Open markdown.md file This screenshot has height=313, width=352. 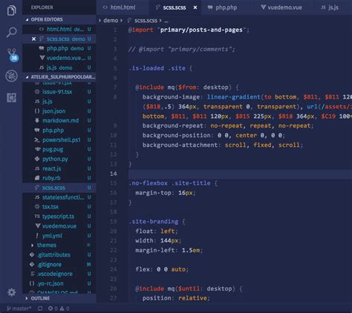(x=59, y=120)
